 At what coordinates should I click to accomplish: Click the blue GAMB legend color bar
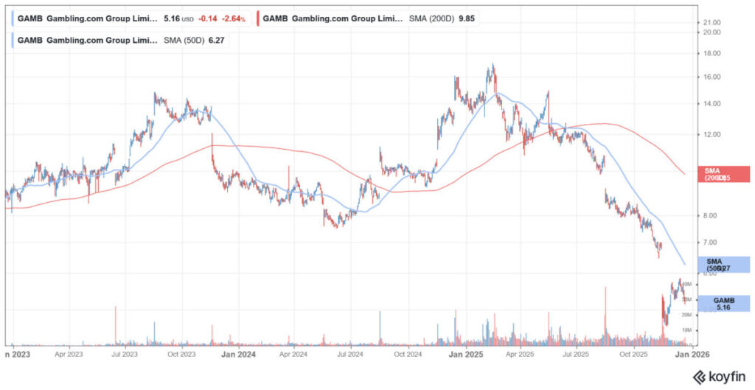[x=13, y=18]
